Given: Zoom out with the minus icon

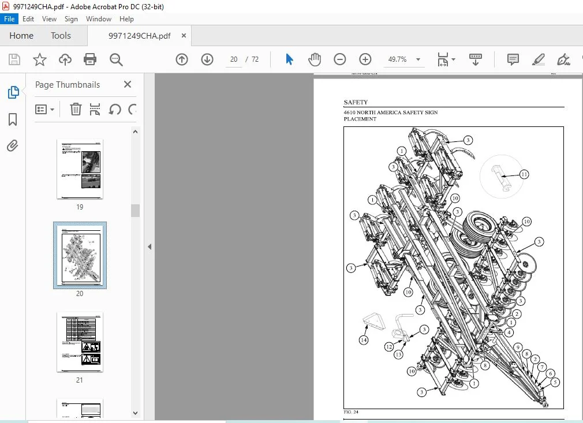Looking at the screenshot, I should tap(340, 59).
